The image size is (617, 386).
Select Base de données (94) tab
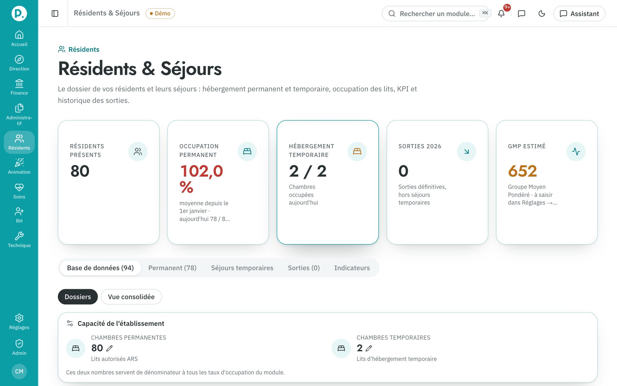click(100, 268)
